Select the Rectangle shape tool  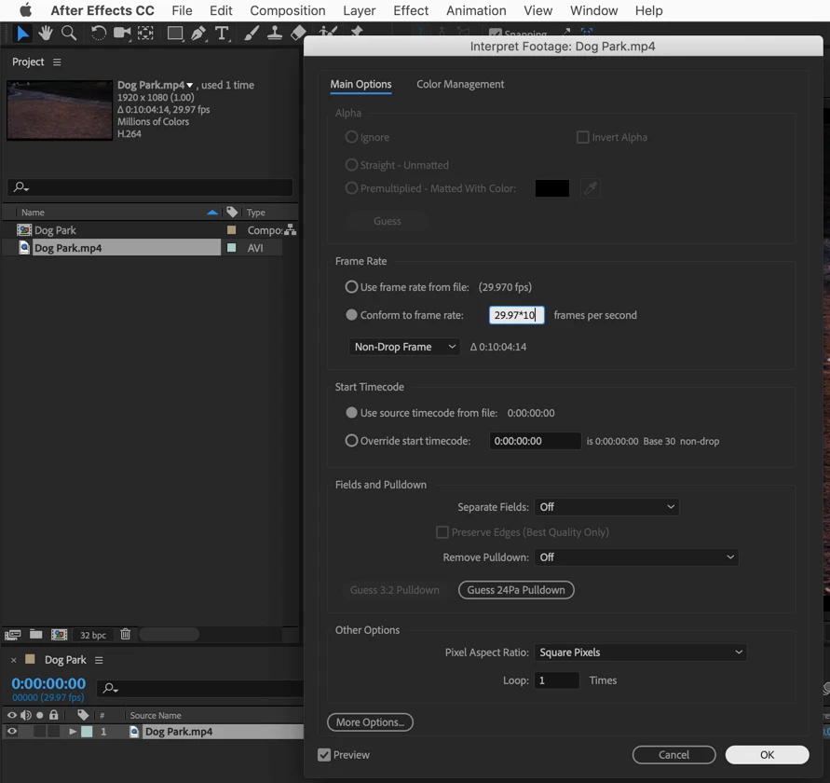175,34
